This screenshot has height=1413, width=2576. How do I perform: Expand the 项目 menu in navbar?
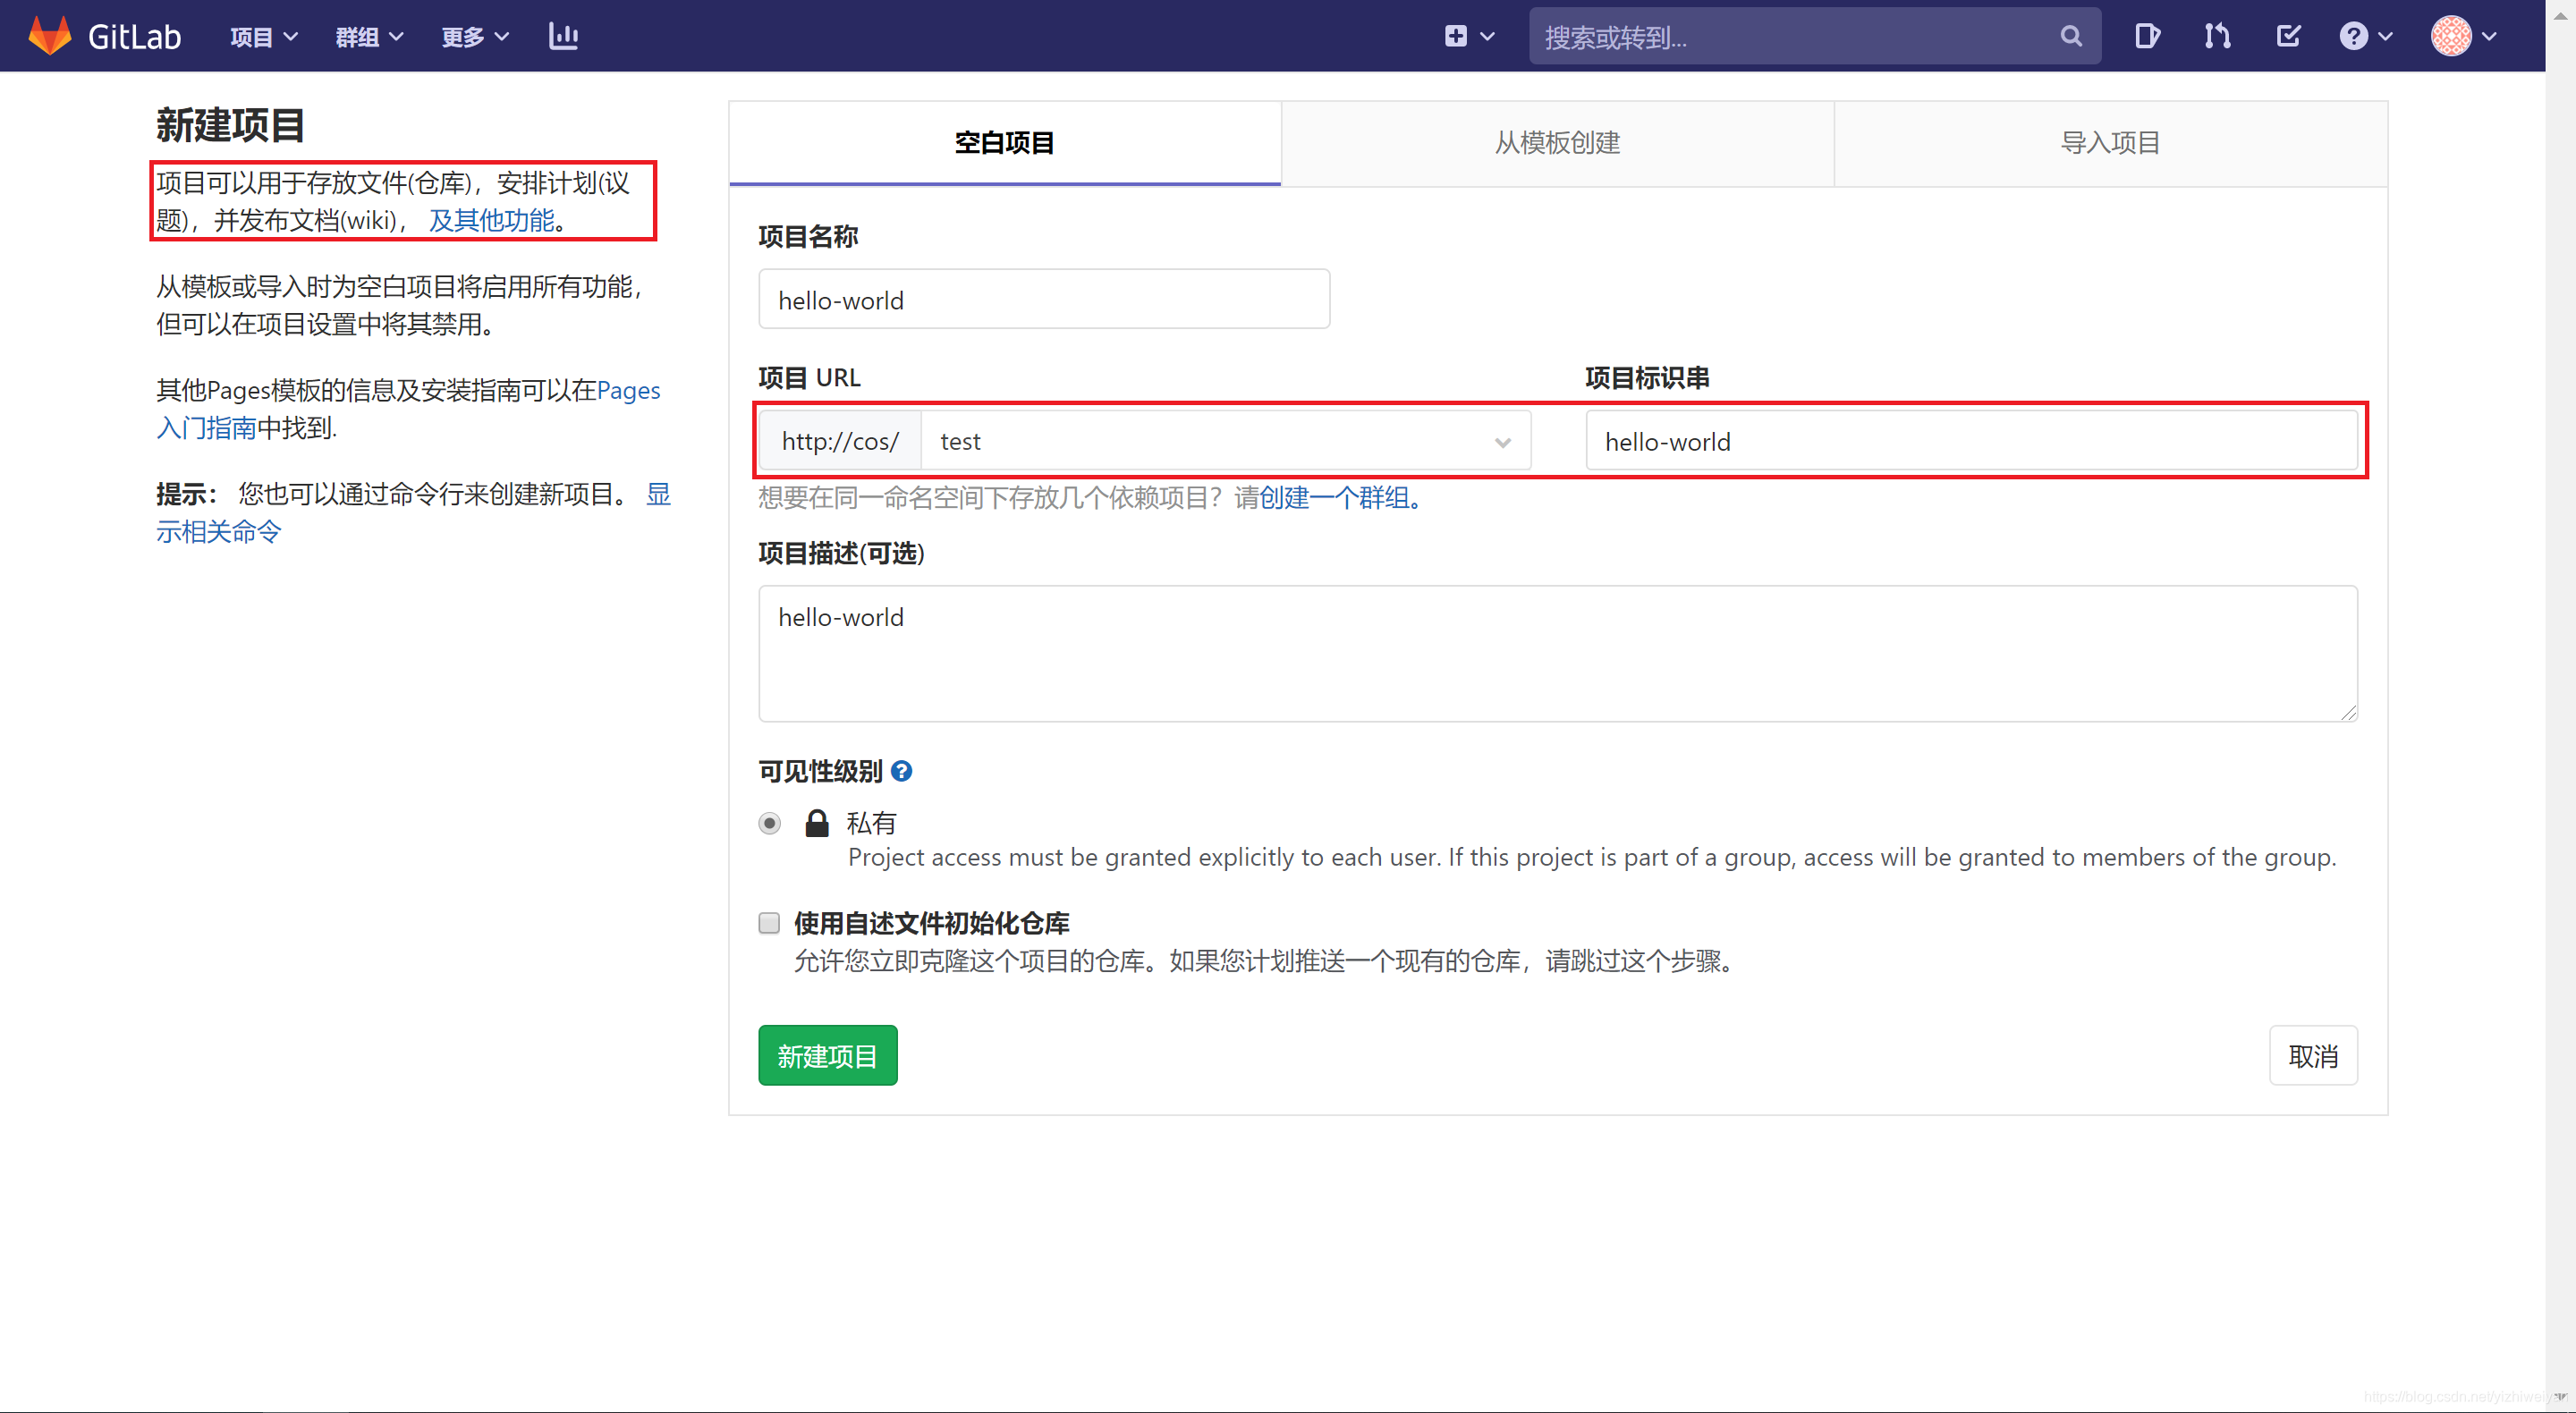(263, 37)
